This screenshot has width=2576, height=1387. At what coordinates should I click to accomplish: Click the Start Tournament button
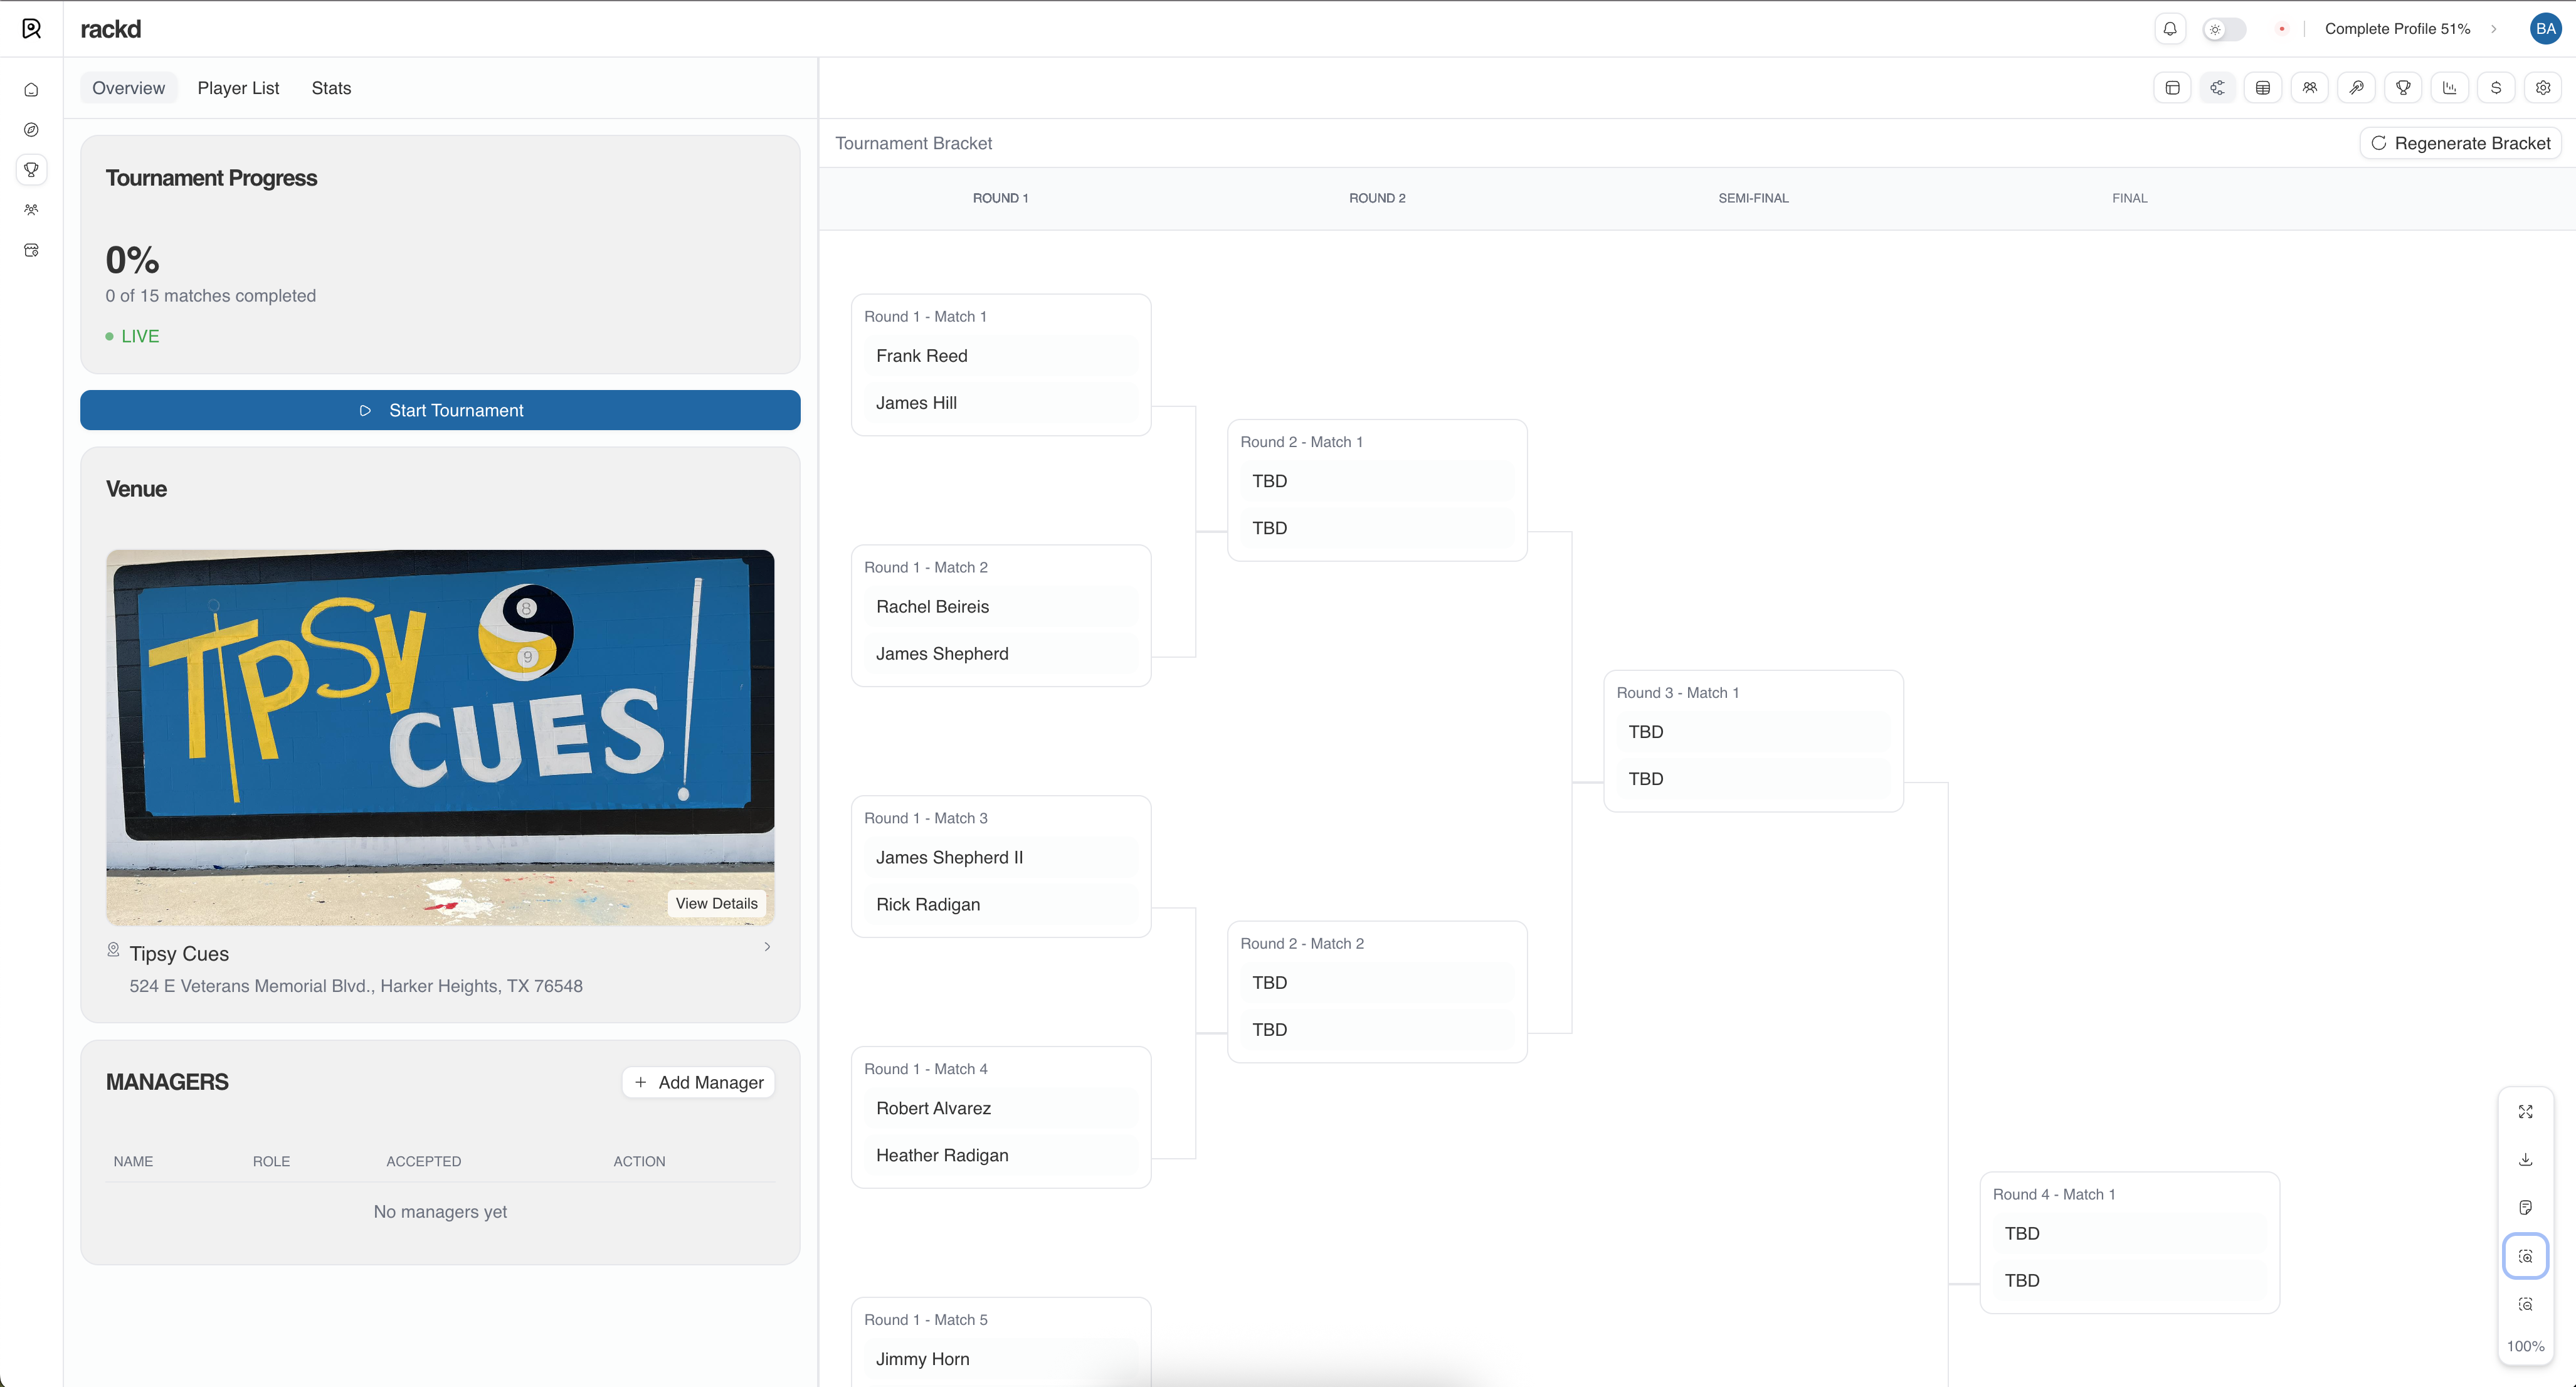coord(440,410)
